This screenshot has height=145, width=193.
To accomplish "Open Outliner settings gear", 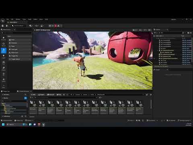I will 191,33.
